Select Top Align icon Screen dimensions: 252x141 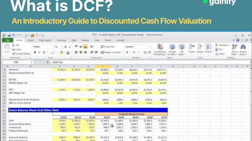[76, 46]
